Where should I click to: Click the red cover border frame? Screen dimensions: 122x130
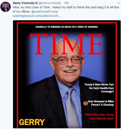click(x=67, y=23)
